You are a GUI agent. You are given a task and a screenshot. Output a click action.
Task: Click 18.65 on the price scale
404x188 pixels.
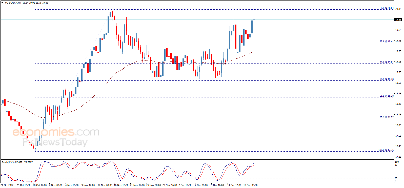[398, 83]
